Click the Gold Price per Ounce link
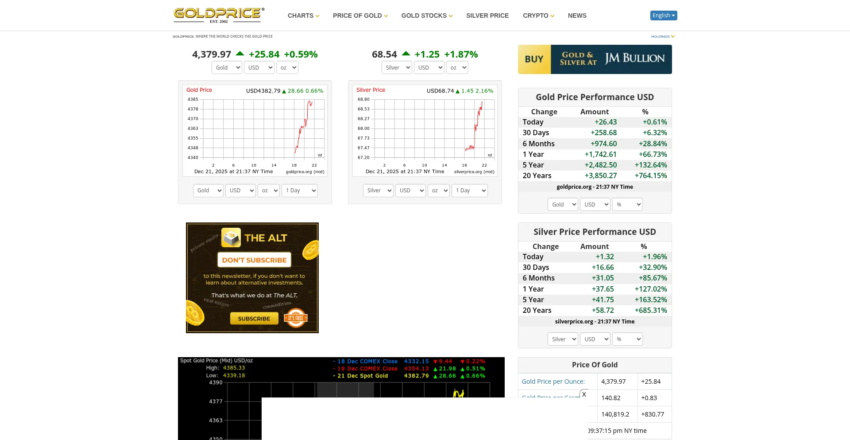This screenshot has height=440, width=850. coord(553,381)
